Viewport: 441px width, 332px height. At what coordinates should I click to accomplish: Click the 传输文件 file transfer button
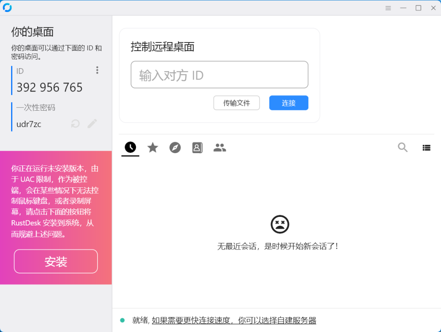[x=236, y=103]
